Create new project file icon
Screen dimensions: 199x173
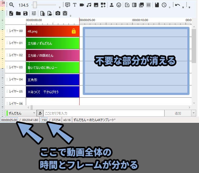point(11,13)
